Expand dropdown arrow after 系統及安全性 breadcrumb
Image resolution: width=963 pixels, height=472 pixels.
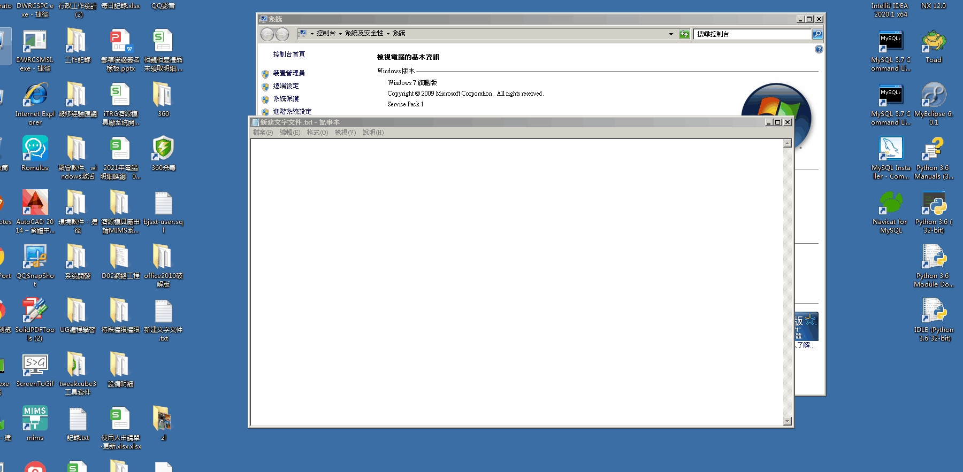point(388,34)
